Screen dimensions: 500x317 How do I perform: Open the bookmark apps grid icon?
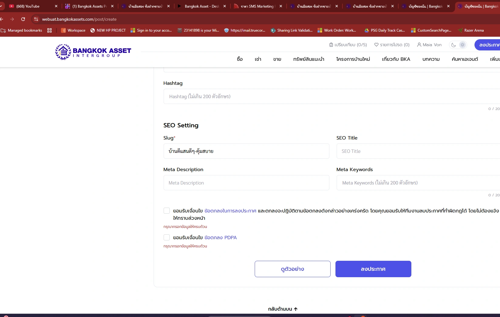pyautogui.click(x=49, y=30)
